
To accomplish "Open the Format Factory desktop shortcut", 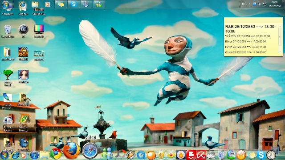I will point(8,124).
